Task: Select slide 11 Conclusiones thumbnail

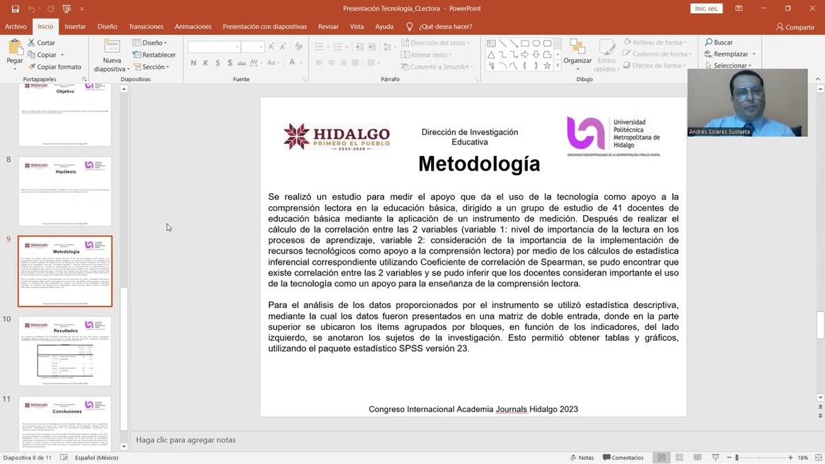Action: (65, 423)
